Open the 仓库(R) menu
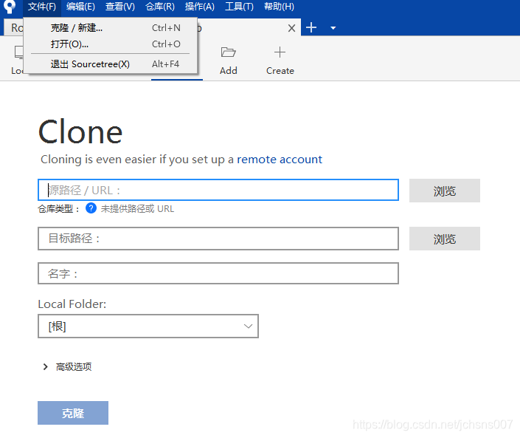This screenshot has height=438, width=520. (160, 7)
